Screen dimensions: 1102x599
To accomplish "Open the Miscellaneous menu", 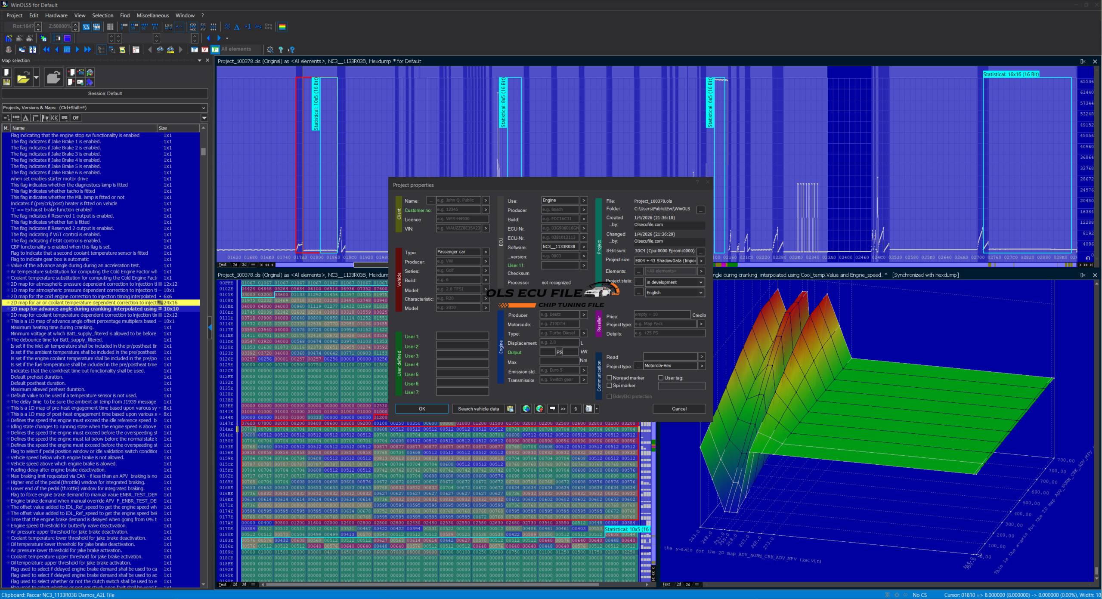I will 152,15.
